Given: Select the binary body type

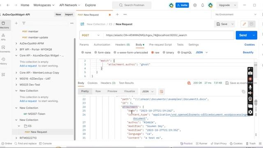Looking at the screenshot, I should 168,53.
